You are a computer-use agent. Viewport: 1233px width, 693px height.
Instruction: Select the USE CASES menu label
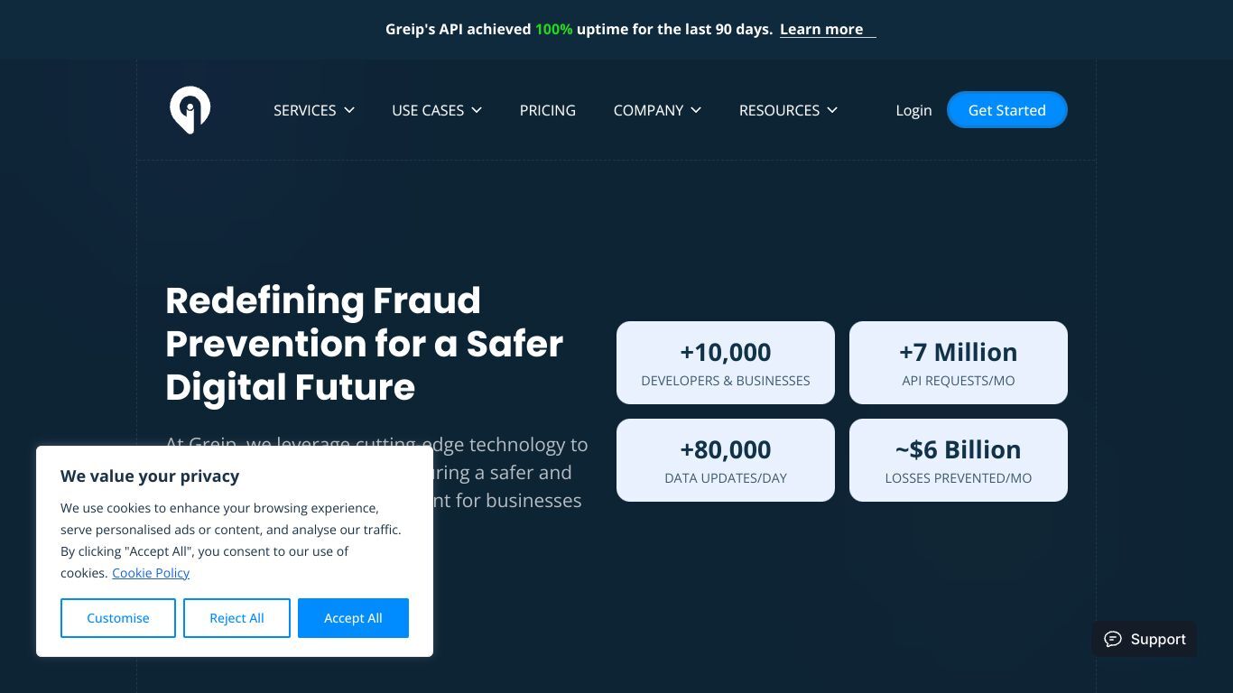coord(428,110)
